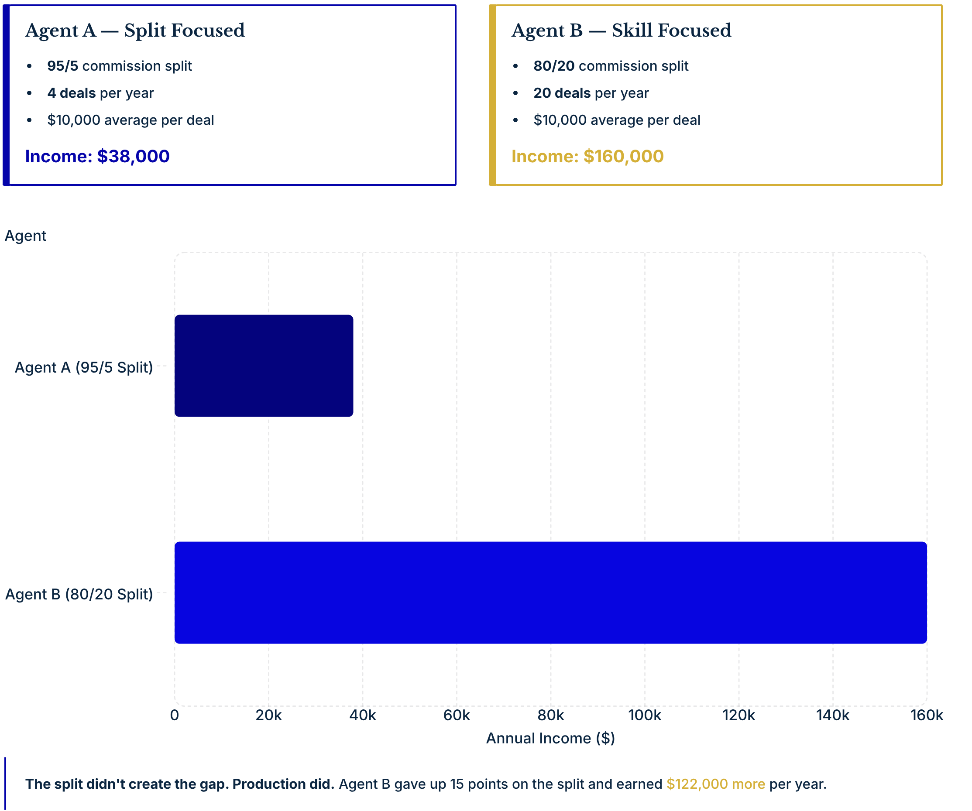
Task: Click the Agent A dark navy bar
Action: pos(263,366)
